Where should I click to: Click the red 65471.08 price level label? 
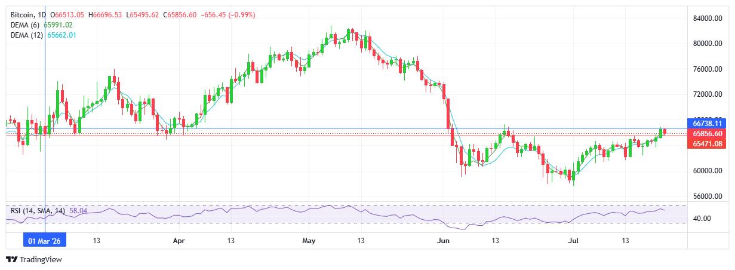point(708,144)
